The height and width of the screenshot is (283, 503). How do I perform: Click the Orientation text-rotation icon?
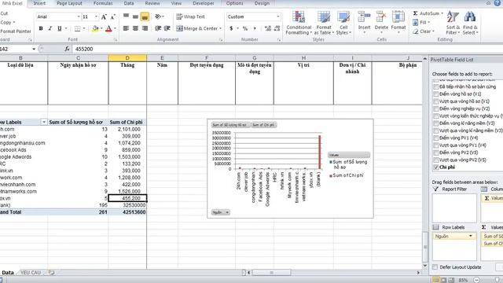158,17
